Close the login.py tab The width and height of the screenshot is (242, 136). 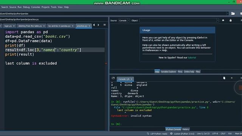(14, 26)
